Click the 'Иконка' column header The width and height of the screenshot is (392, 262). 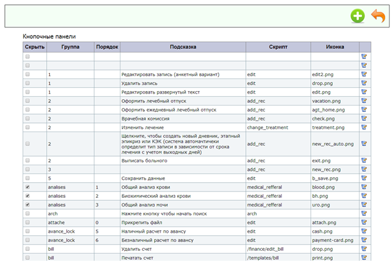[x=335, y=47]
